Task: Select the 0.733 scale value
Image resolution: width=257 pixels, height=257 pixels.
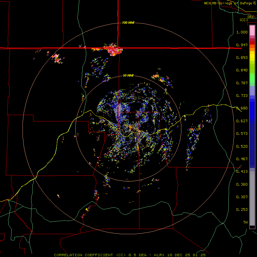Action: [x=242, y=96]
